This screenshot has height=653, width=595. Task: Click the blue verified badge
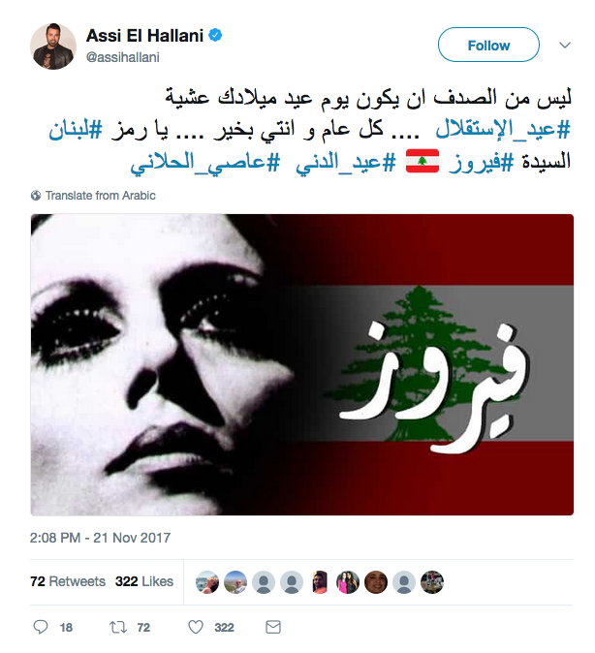pos(215,36)
